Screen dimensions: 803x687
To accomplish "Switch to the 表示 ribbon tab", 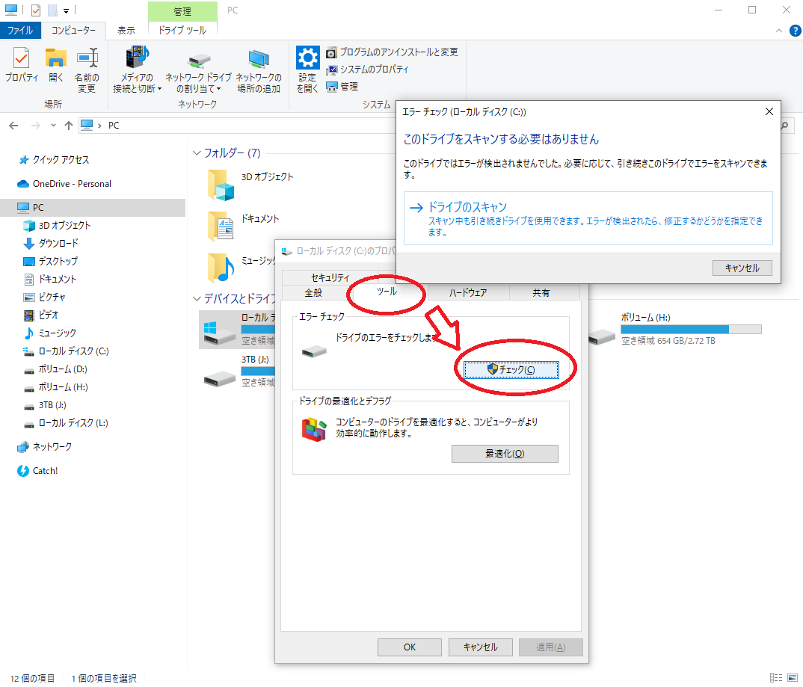I will tap(126, 31).
